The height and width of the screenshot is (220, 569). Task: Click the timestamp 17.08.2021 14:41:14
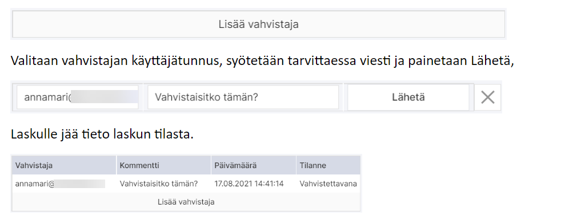point(249,184)
